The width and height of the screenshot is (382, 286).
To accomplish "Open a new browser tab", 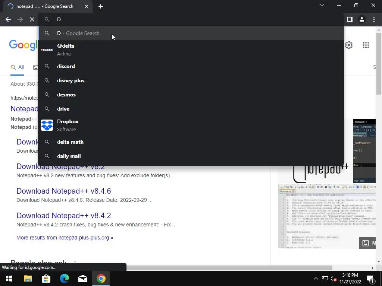I will pos(101,6).
